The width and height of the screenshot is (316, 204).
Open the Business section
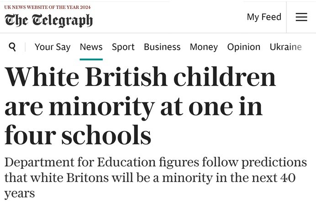click(162, 47)
